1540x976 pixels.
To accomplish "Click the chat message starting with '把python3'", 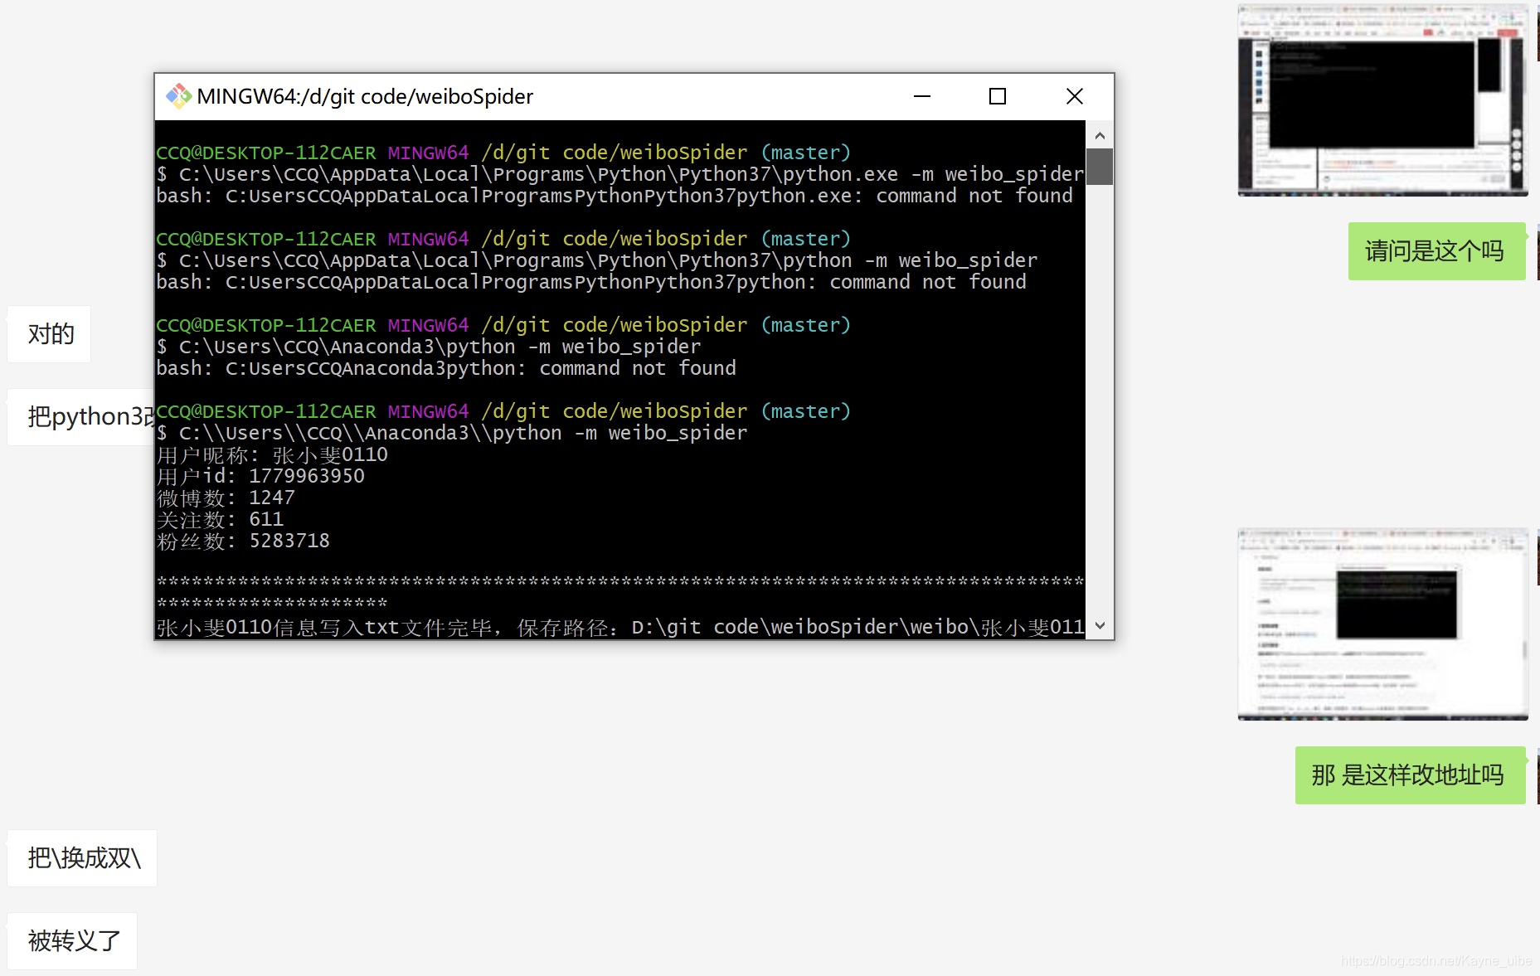I will (81, 417).
